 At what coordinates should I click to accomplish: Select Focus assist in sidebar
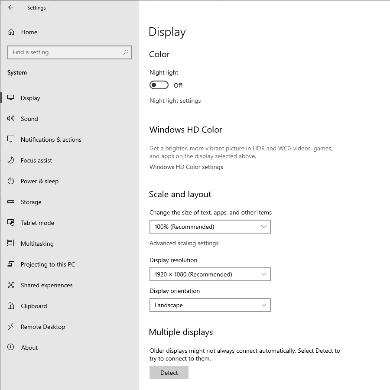point(70,160)
